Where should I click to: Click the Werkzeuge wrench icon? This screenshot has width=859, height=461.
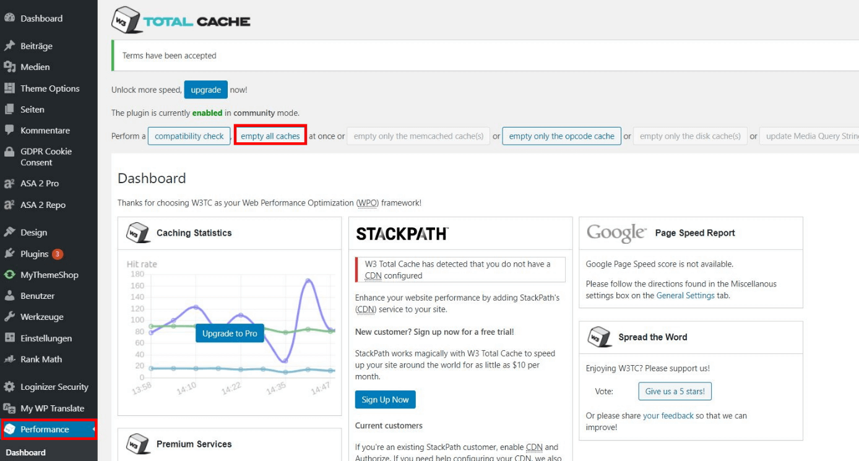pos(9,317)
